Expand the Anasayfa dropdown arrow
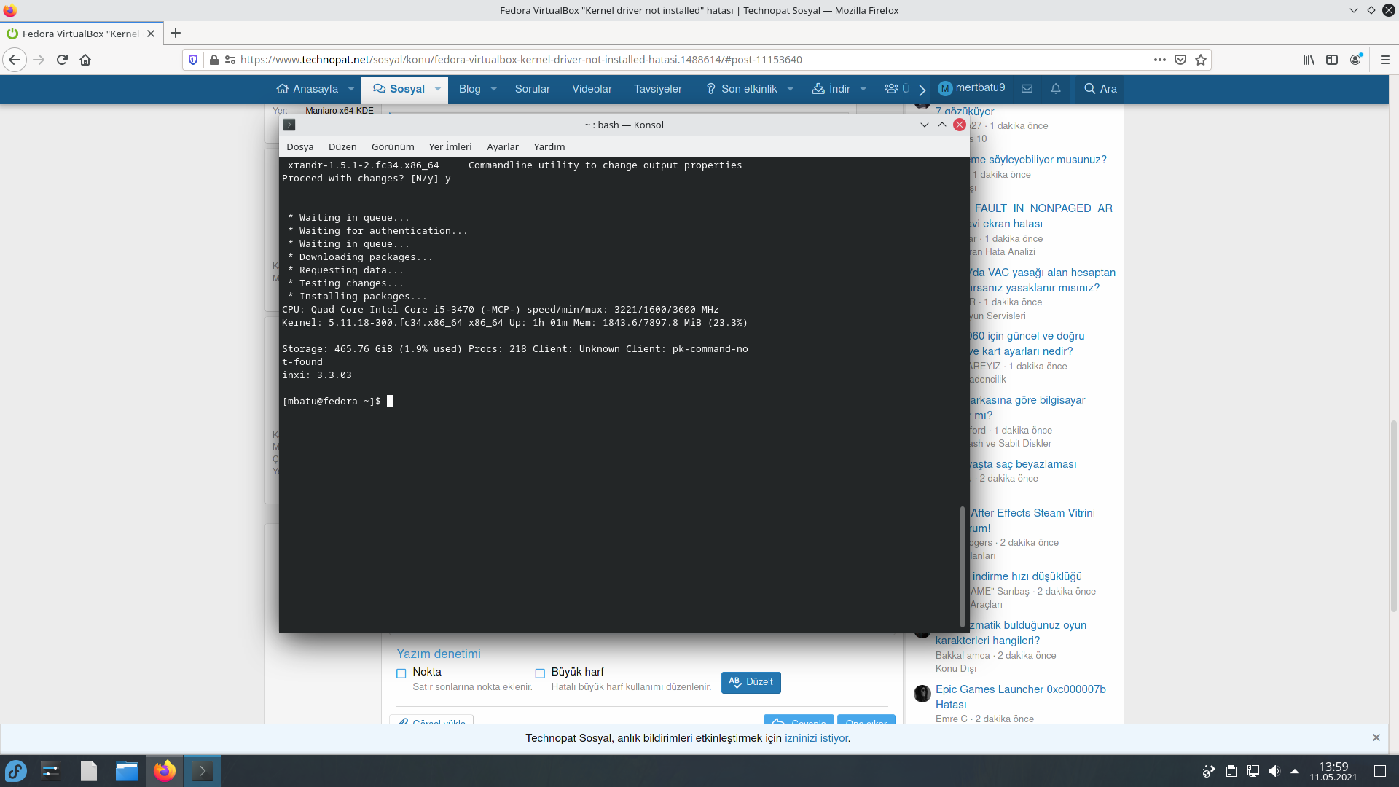Image resolution: width=1399 pixels, height=787 pixels. tap(351, 88)
